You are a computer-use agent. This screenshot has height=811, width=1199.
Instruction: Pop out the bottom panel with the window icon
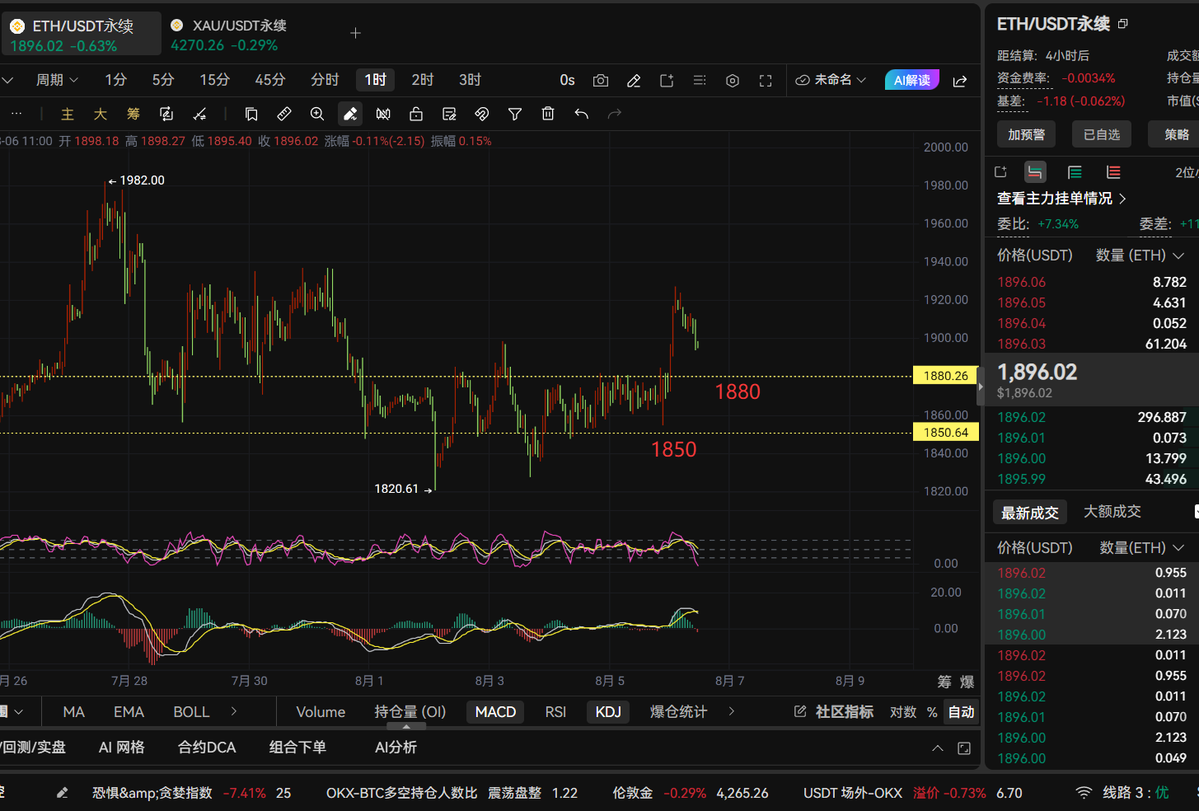pyautogui.click(x=964, y=748)
